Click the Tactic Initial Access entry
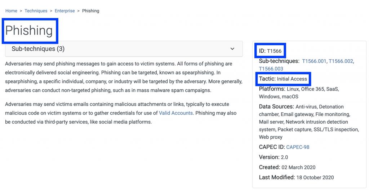Image resolution: width=369 pixels, height=190 pixels. [283, 79]
